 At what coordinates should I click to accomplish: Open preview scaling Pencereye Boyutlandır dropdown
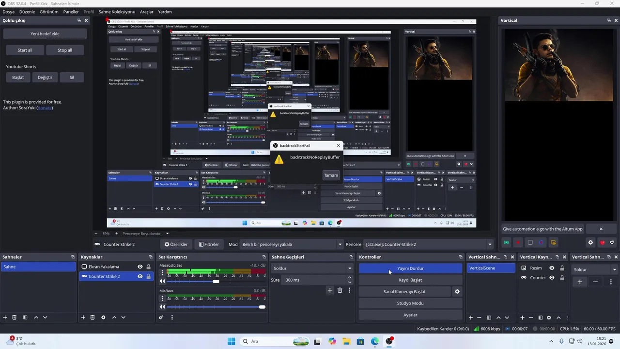point(146,234)
